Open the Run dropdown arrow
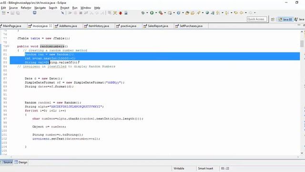305x172 pixels. [156, 13]
